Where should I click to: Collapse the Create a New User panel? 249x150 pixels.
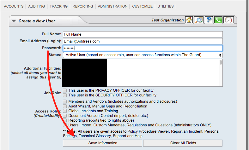[14, 21]
